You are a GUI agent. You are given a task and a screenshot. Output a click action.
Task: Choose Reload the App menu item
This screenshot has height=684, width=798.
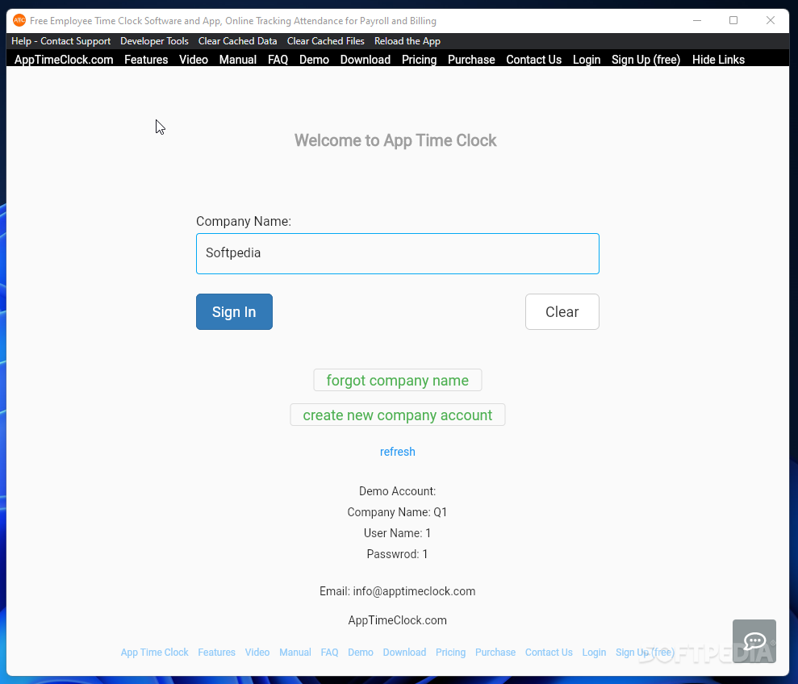click(407, 41)
